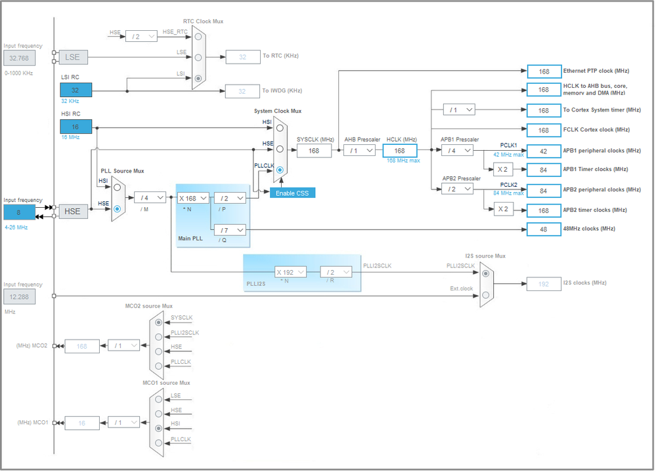The image size is (656, 472).
Task: Click the LSE oscillator block
Action: [x=73, y=57]
